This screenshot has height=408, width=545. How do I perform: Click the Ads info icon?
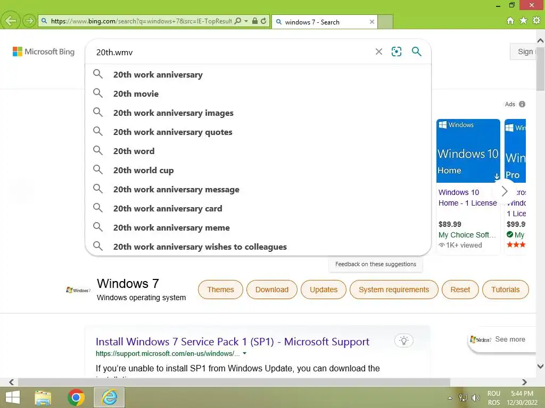pos(522,104)
